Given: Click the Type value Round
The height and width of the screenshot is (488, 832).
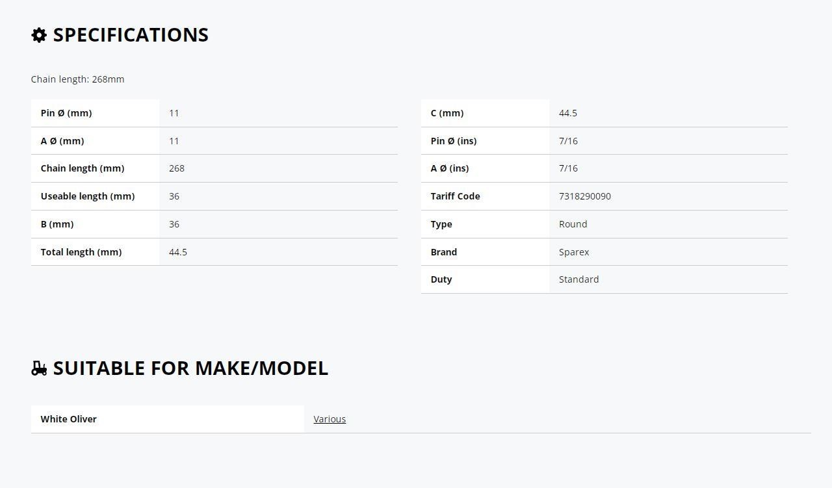Looking at the screenshot, I should pyautogui.click(x=573, y=224).
